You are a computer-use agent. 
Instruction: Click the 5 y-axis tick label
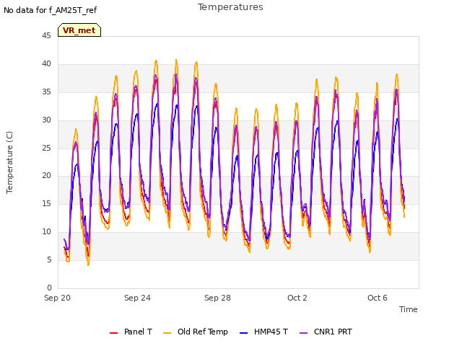[x=49, y=259]
